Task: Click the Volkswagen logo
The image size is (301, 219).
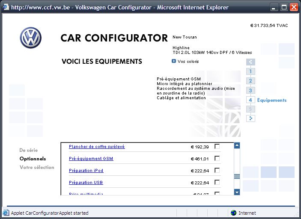Action: (x=31, y=38)
